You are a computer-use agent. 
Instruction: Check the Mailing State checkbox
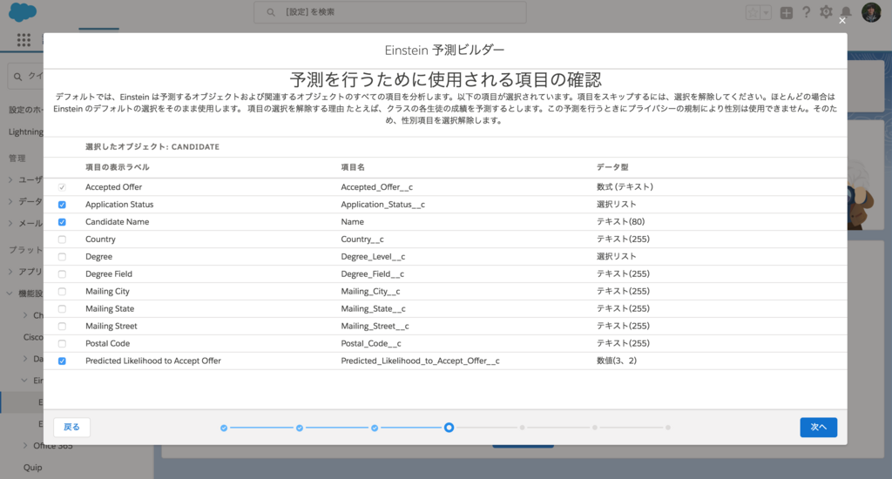pos(62,309)
